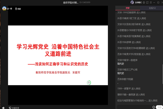
Task: Click chat entry 外语1906罗婷 进入房间
Action: [x=129, y=42]
